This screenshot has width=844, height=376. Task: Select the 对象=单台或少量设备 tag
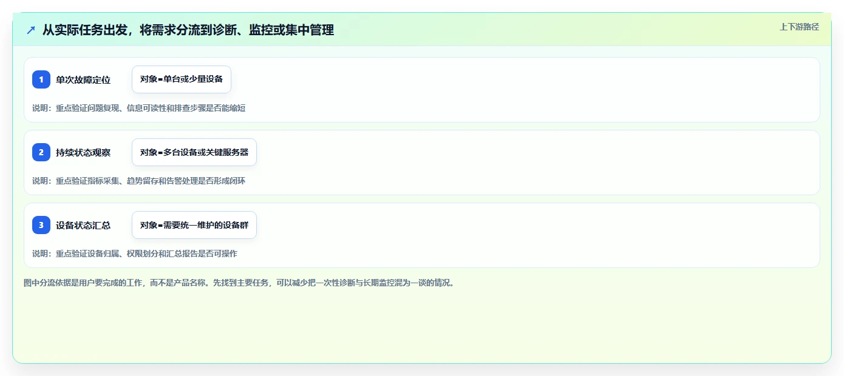point(182,79)
